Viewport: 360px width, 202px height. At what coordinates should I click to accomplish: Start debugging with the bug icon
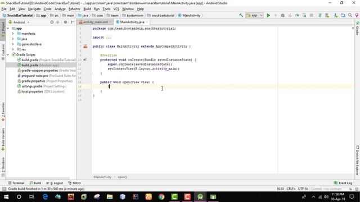coord(282,15)
